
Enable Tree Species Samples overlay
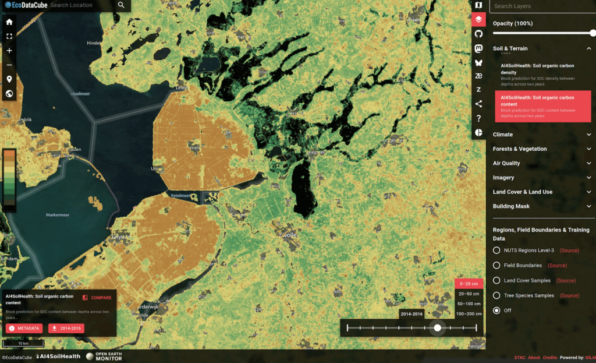[496, 295]
